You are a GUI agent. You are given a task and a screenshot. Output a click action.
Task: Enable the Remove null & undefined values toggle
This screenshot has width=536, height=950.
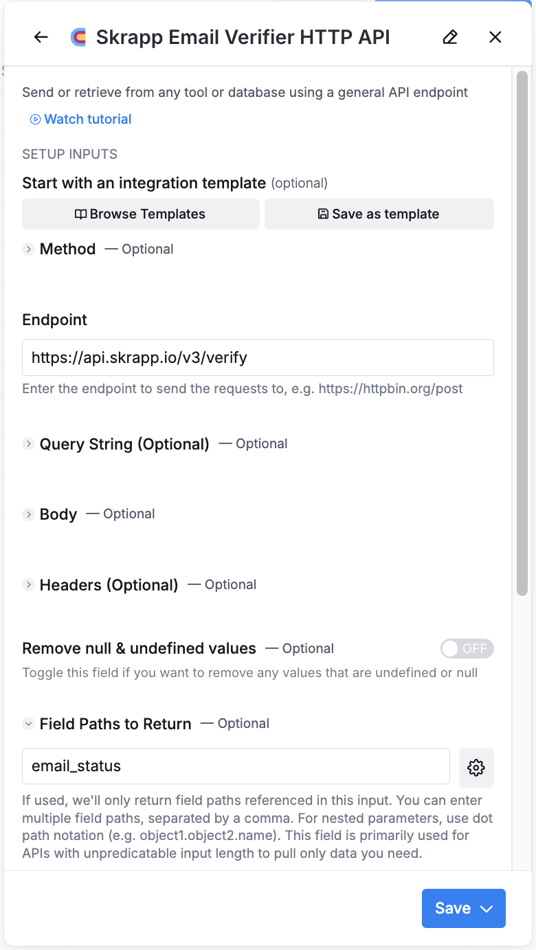[x=467, y=648]
